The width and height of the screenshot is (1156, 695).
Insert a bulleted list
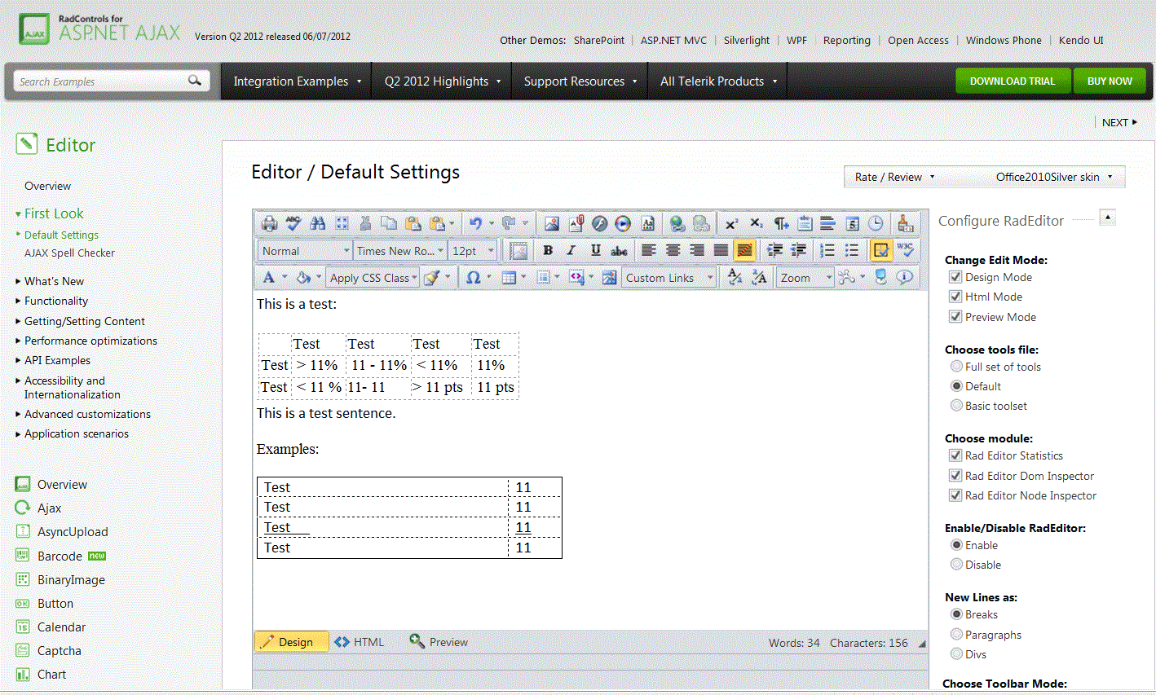pyautogui.click(x=852, y=250)
